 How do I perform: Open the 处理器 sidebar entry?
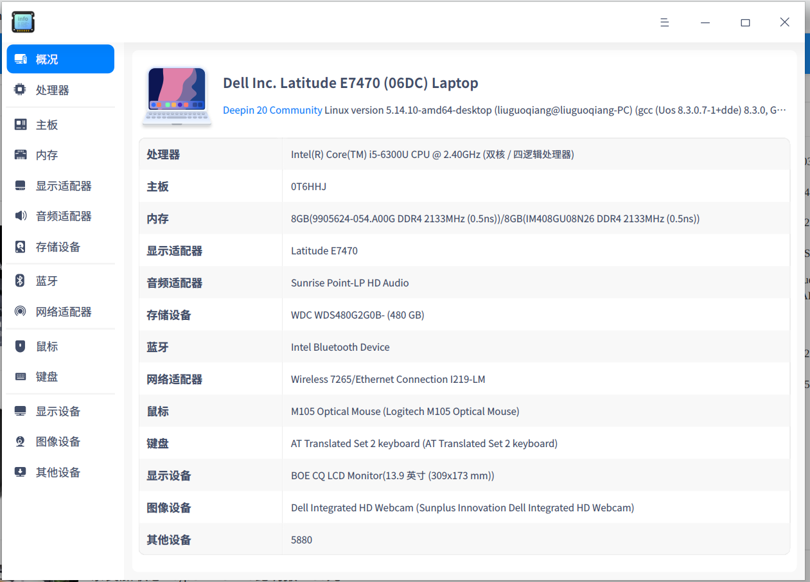pyautogui.click(x=60, y=90)
